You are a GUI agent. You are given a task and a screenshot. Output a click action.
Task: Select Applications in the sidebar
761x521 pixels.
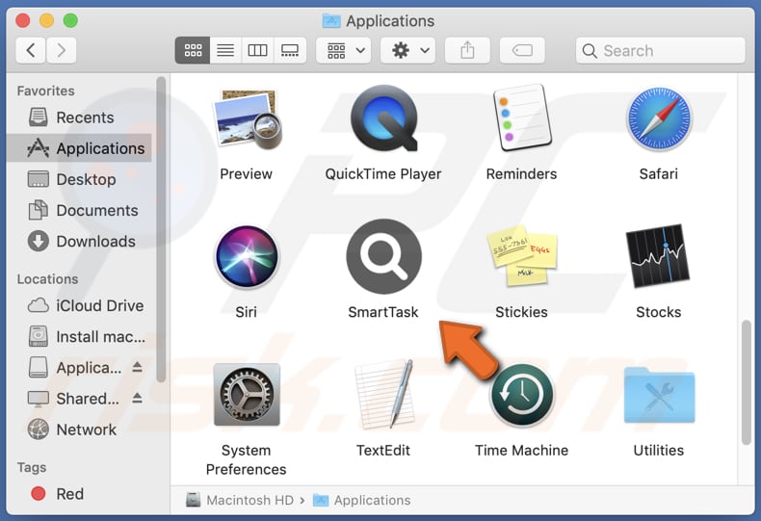[79, 148]
